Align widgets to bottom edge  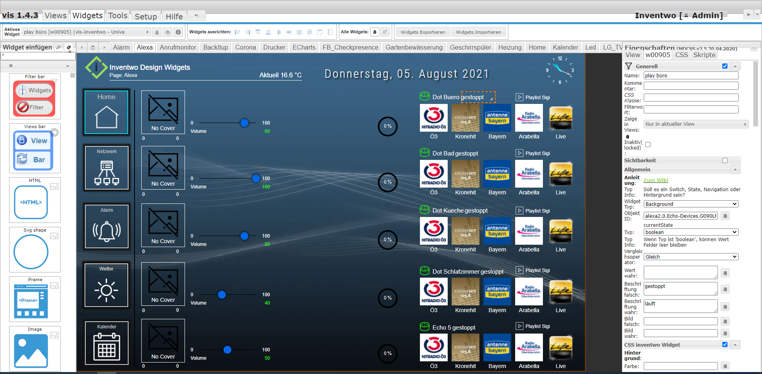point(268,32)
